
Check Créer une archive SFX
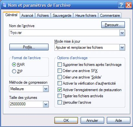pos(60,71)
